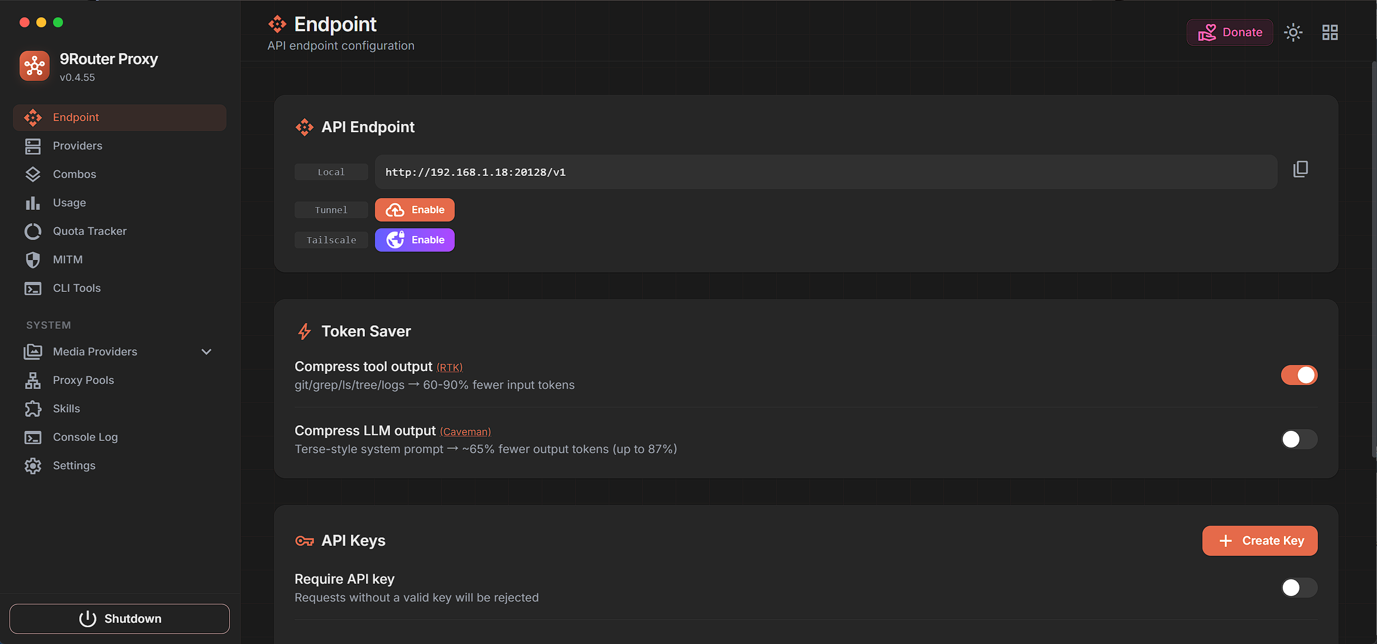Open the RTK link
The height and width of the screenshot is (644, 1377).
pos(450,368)
